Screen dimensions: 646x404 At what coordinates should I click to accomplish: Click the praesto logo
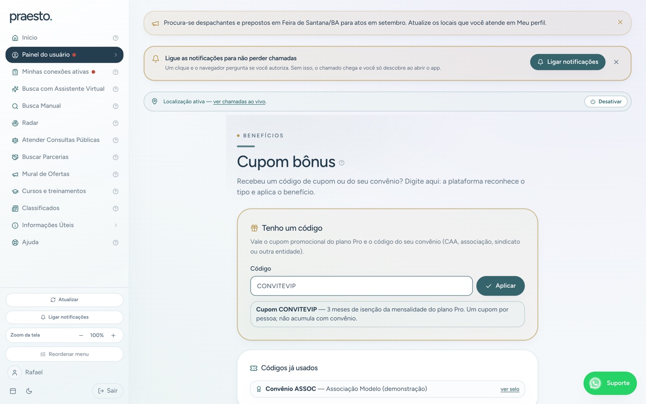tap(31, 17)
